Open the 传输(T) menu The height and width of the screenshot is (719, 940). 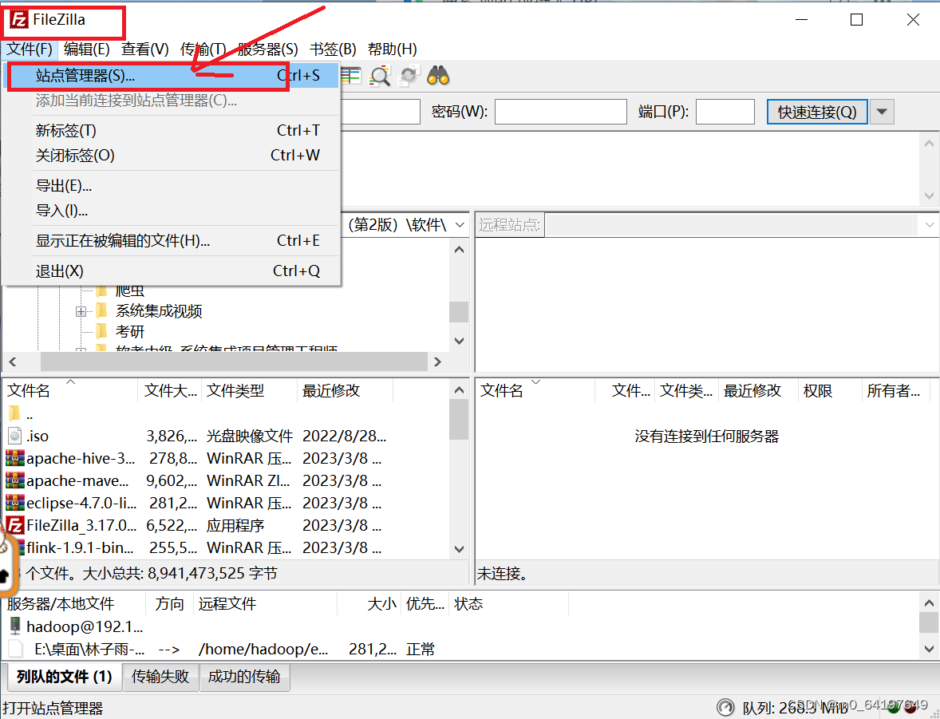point(203,49)
